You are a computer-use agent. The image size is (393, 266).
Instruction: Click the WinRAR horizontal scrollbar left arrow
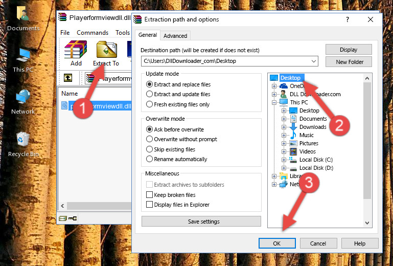62,206
